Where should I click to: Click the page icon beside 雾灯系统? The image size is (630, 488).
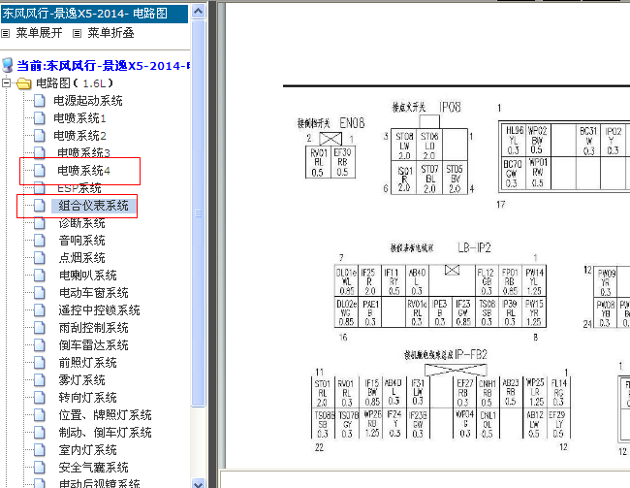[40, 380]
